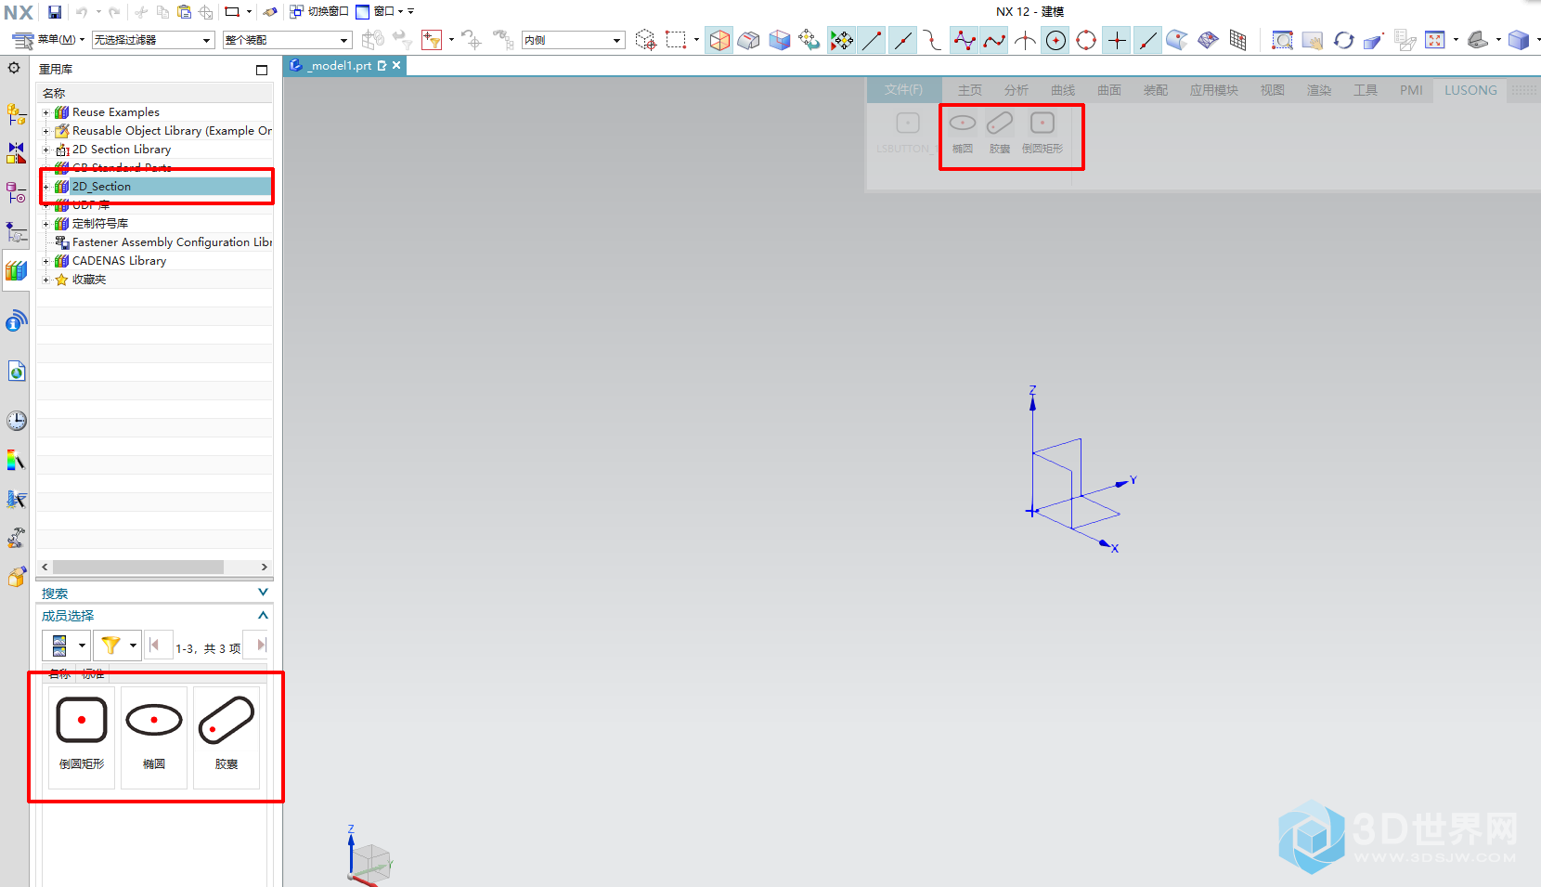Switch to the 曲线 ribbon tab

[x=1063, y=90]
